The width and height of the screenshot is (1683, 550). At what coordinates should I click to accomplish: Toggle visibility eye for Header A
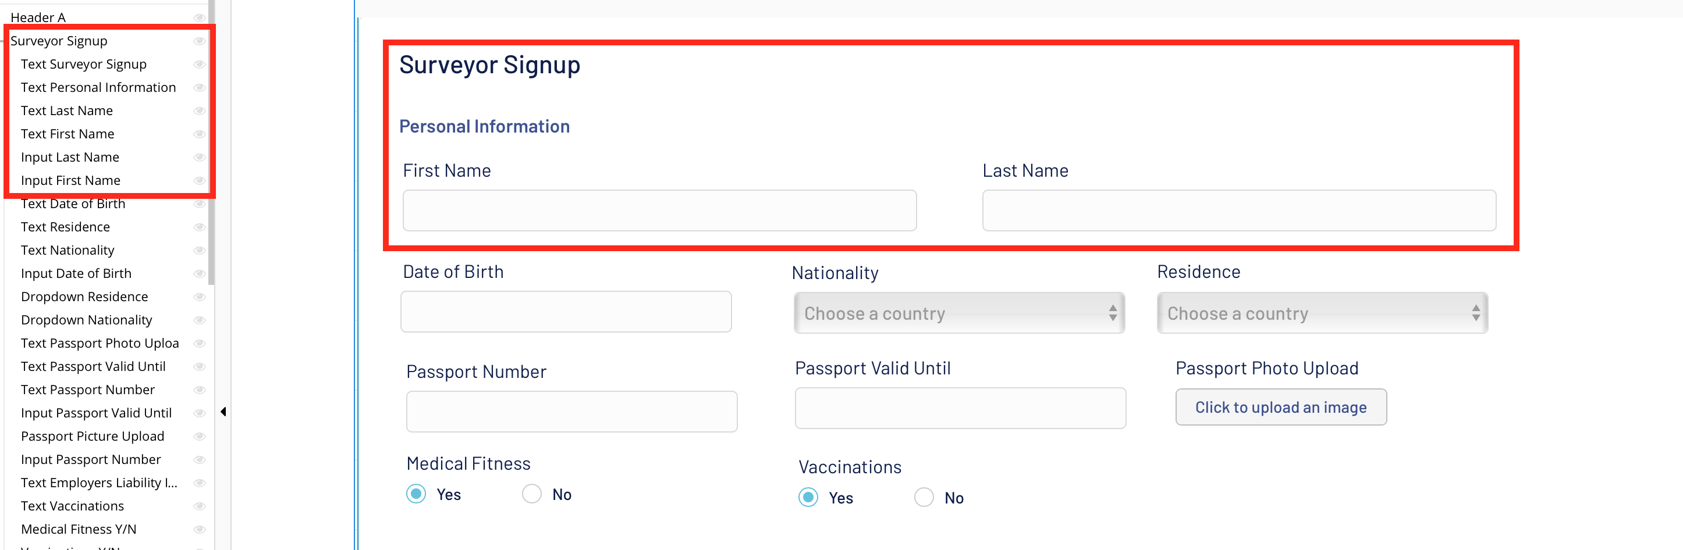[x=199, y=17]
